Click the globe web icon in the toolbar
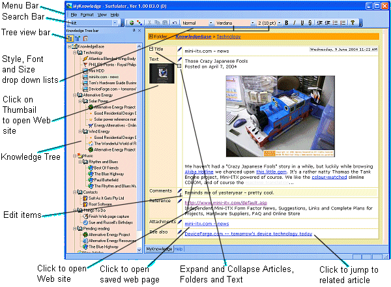The width and height of the screenshot is (391, 287). click(x=132, y=23)
